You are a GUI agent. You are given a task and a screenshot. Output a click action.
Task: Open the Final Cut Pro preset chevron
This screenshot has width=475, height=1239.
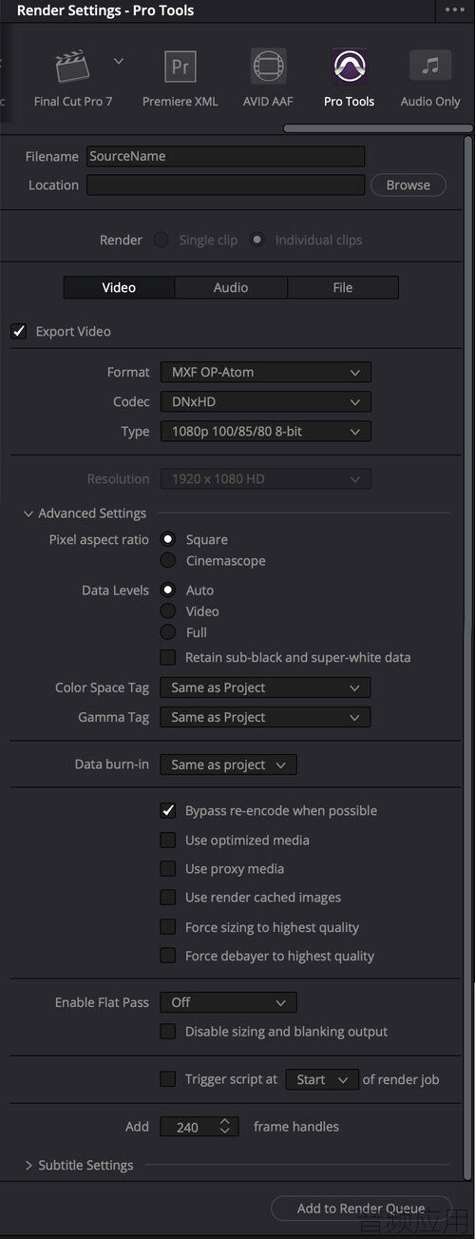coord(119,61)
